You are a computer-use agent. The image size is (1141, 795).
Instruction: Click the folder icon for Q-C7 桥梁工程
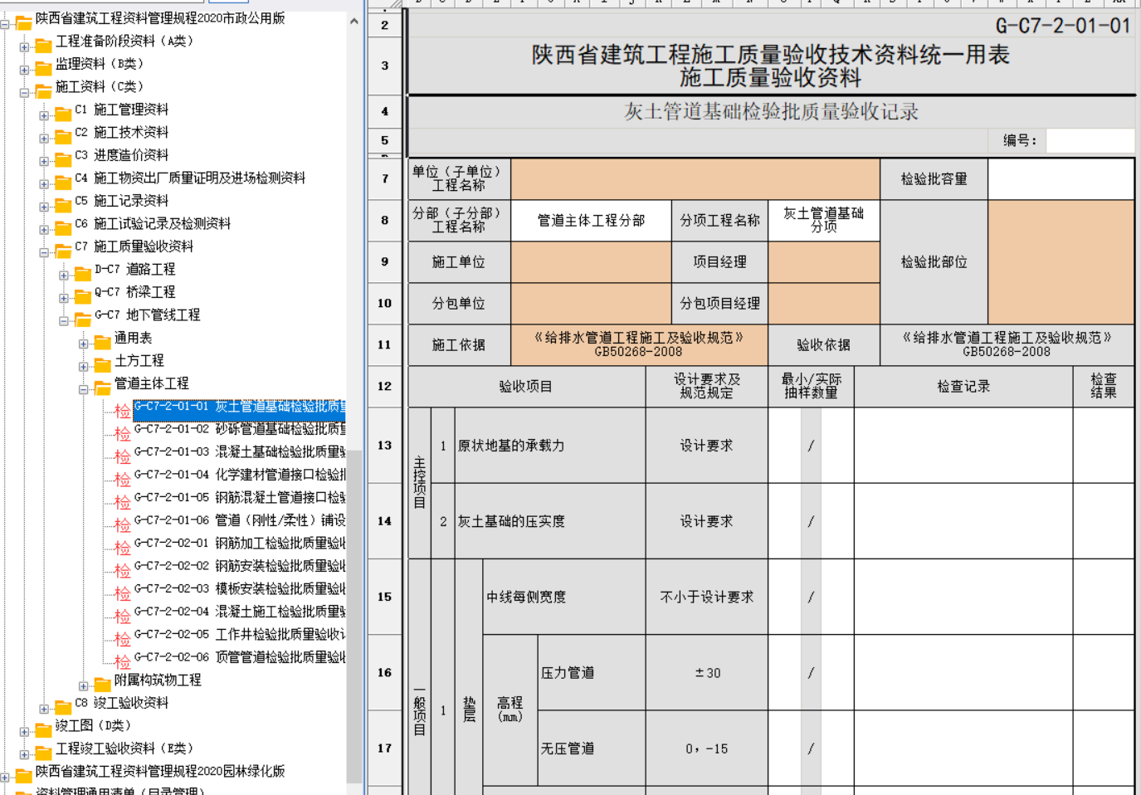[x=83, y=294]
